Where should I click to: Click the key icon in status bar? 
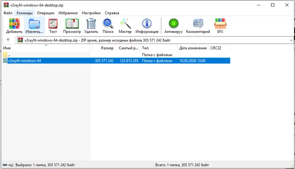11,165
